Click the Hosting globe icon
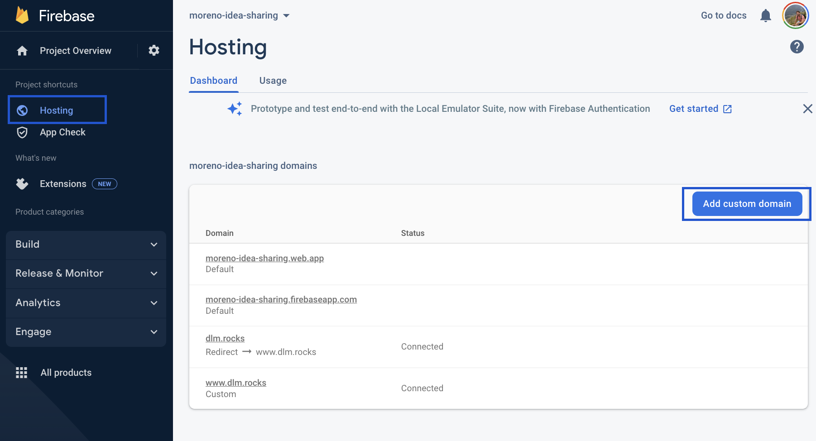 click(22, 110)
